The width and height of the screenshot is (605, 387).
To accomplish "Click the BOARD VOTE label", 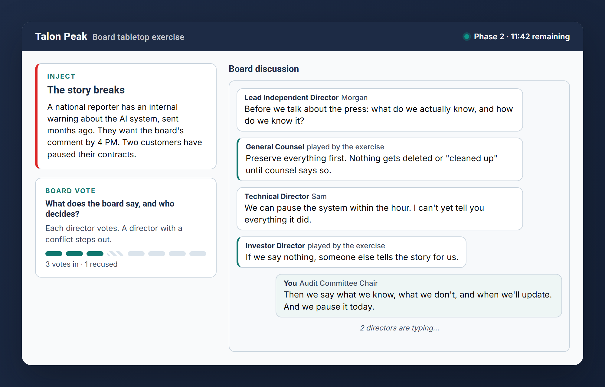I will coord(70,191).
